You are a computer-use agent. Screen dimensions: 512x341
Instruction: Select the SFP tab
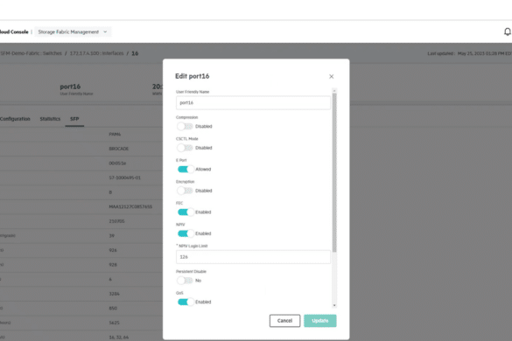(x=74, y=119)
